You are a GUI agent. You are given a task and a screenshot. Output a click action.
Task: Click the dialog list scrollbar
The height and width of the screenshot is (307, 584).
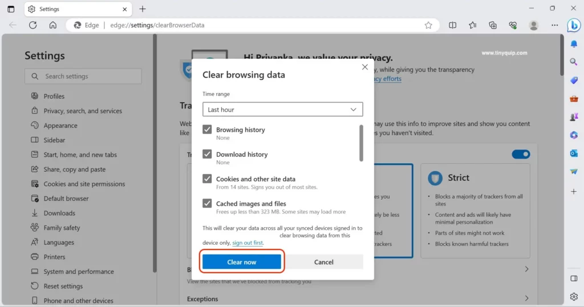(361, 143)
